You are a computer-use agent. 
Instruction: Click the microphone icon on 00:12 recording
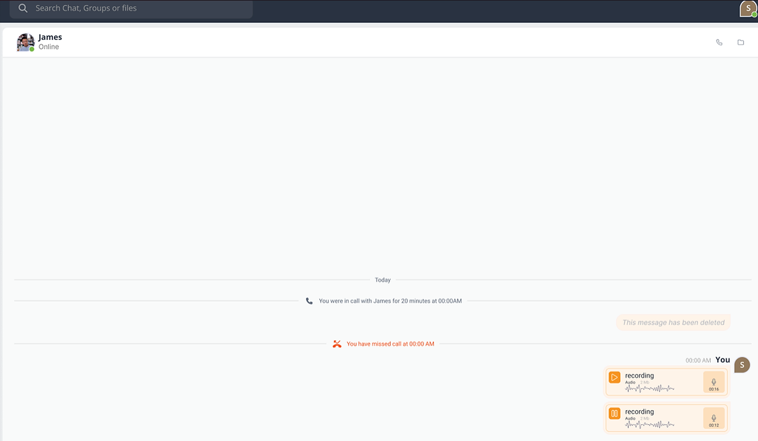coord(713,418)
